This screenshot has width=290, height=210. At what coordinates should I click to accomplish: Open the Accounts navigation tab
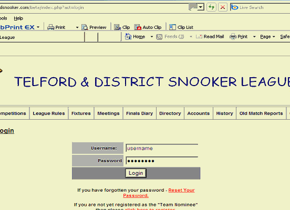(199, 113)
